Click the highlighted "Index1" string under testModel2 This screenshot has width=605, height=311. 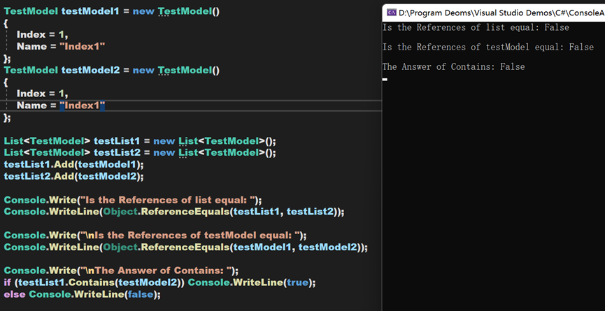82,106
